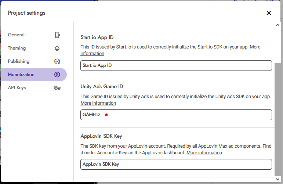Click the vertical scrollbar thumb

point(277,119)
